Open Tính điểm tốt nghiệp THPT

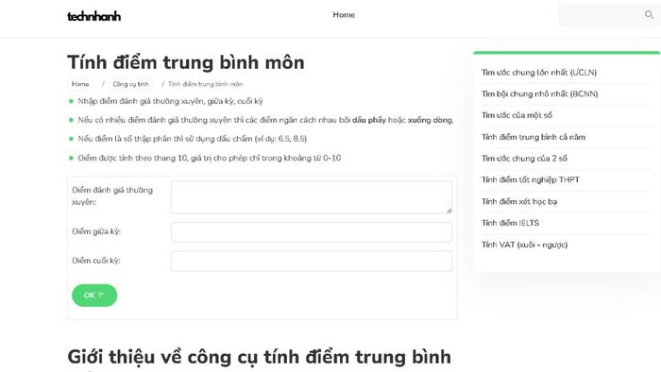531,180
